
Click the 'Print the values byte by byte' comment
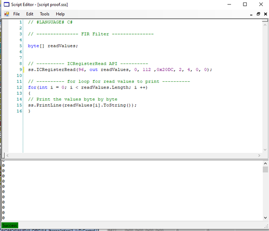coord(73,99)
